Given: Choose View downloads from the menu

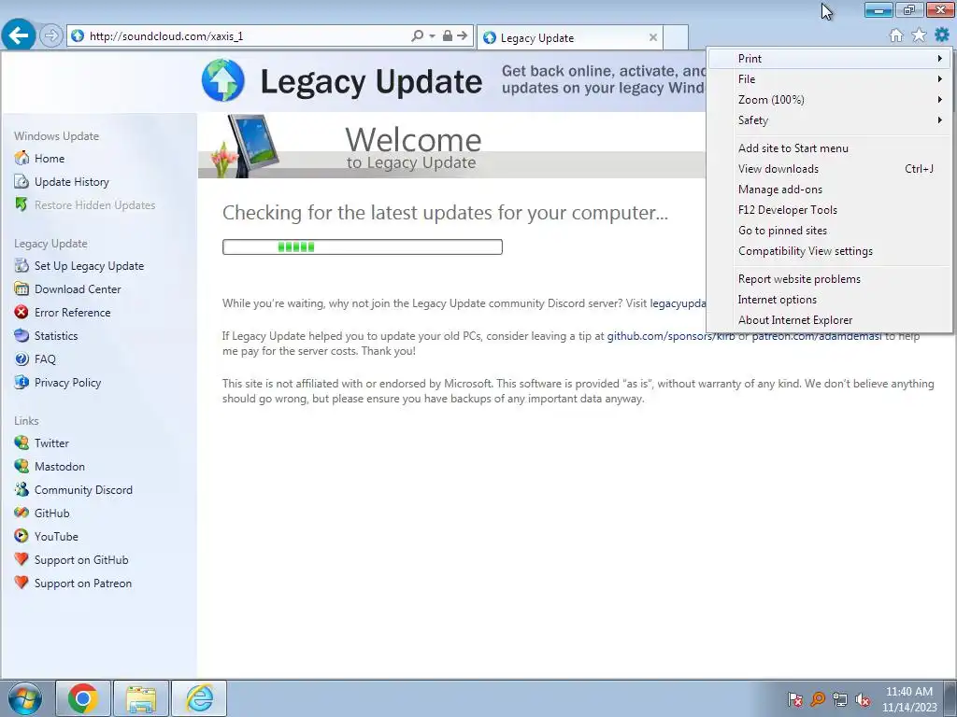Looking at the screenshot, I should coord(829,169).
